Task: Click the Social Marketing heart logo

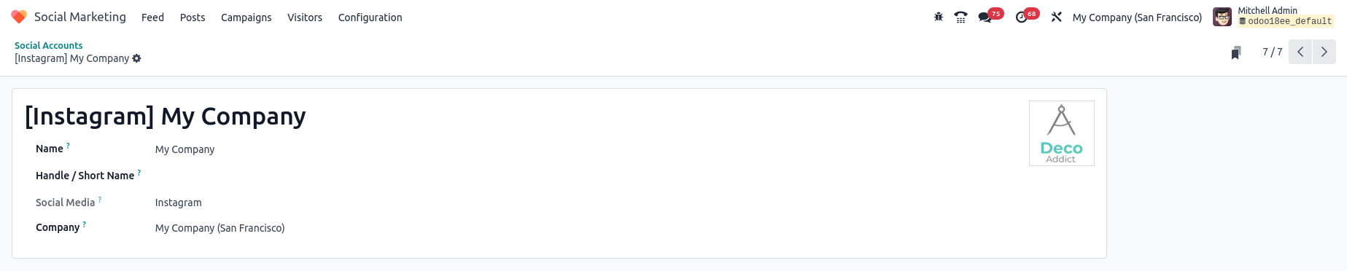Action: (x=19, y=17)
